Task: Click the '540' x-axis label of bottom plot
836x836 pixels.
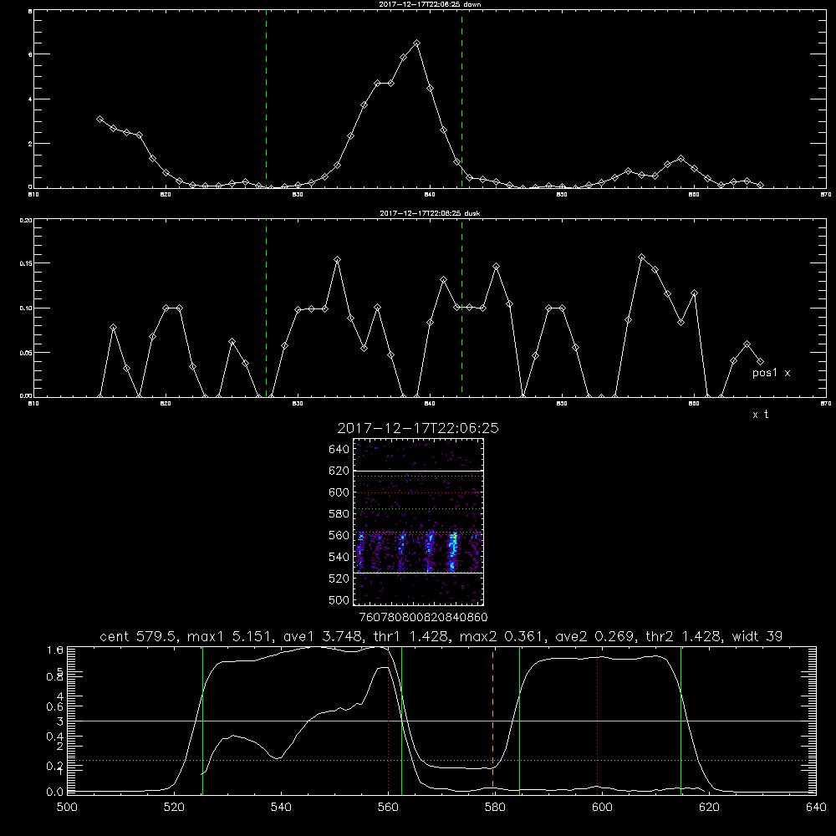Action: point(281,807)
